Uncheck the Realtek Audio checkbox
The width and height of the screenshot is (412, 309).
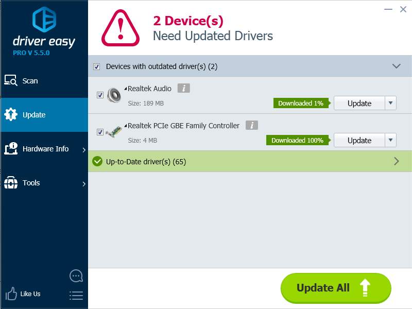click(100, 95)
